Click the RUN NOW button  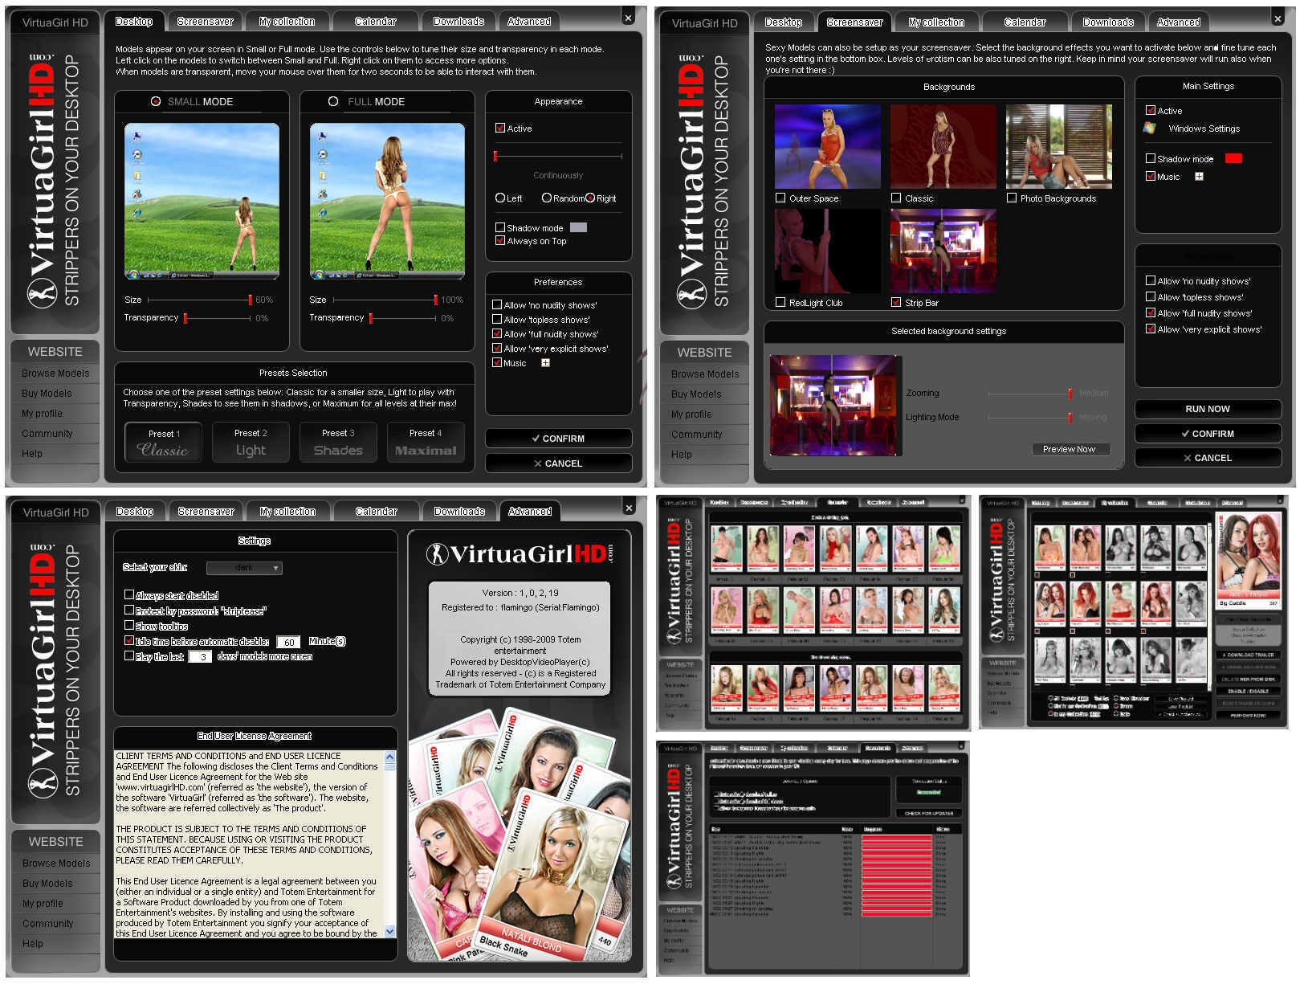(x=1208, y=409)
